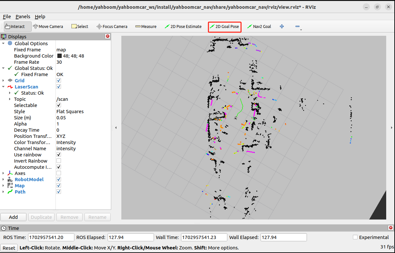Expand the Axes display node

[x=3, y=173]
